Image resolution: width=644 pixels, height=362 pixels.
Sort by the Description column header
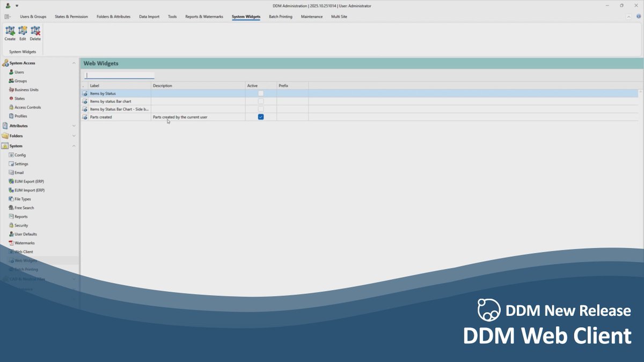click(x=198, y=85)
